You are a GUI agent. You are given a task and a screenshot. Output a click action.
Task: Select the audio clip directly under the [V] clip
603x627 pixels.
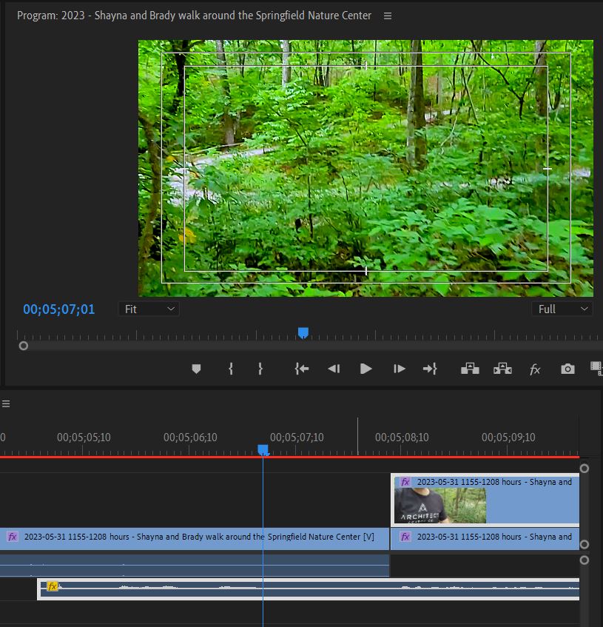point(195,565)
